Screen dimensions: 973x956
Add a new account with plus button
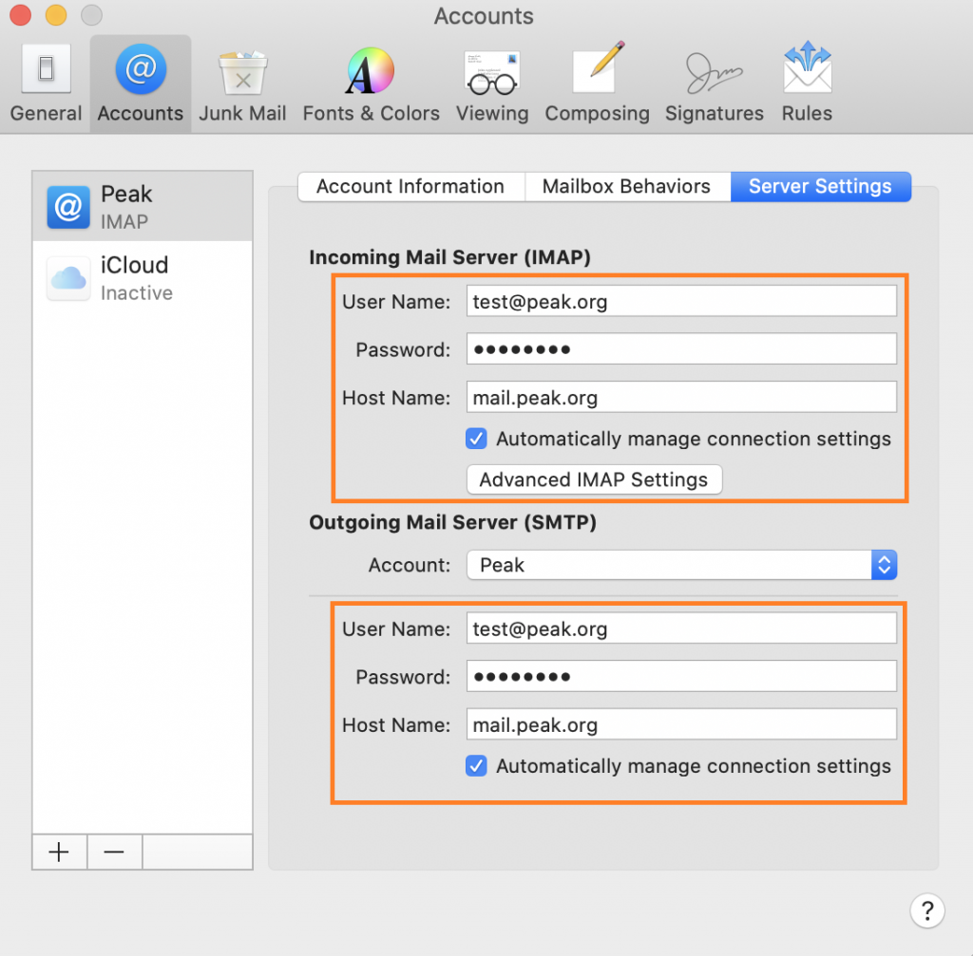point(59,852)
